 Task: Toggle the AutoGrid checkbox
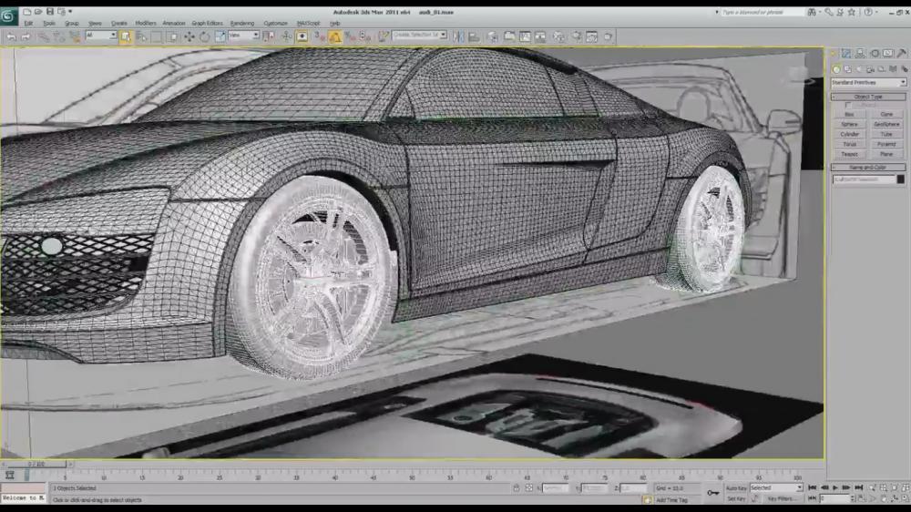(848, 105)
